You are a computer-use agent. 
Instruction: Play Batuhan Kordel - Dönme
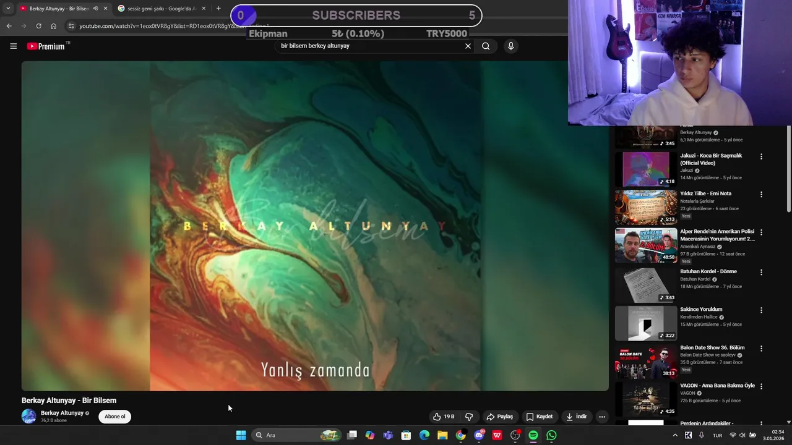coord(645,285)
